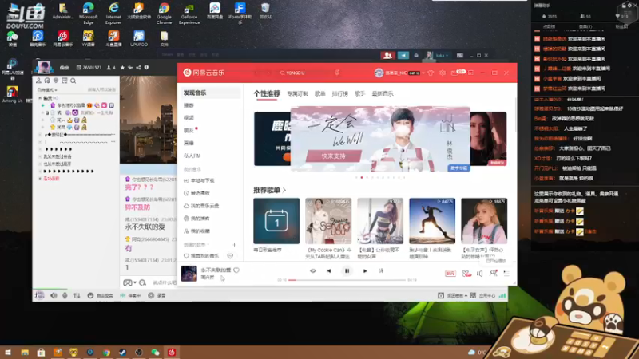Screen dimensions: 639x359
Task: Skip to the next track in NetEase player
Action: point(365,270)
